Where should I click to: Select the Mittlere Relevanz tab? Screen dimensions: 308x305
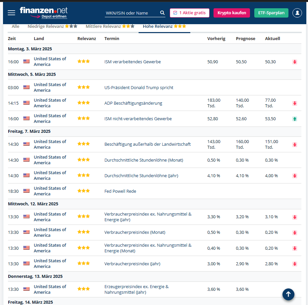click(x=110, y=26)
